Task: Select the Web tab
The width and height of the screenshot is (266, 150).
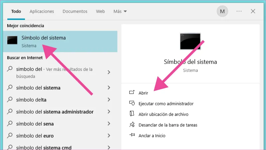Action: click(100, 11)
